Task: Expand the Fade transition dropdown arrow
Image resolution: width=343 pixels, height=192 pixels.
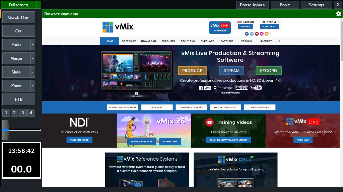Action: click(33, 45)
